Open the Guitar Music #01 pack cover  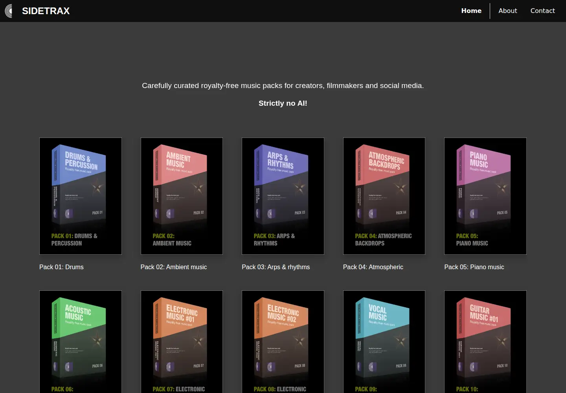click(485, 342)
